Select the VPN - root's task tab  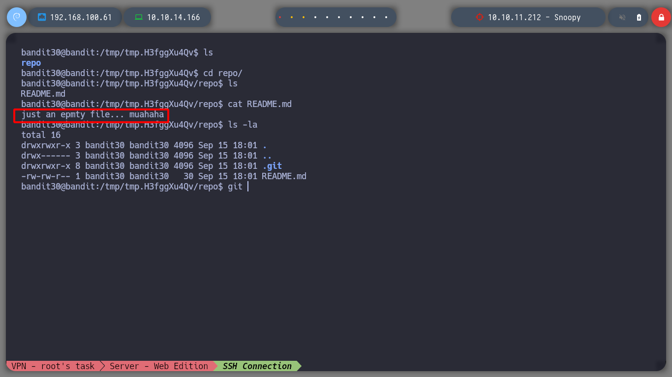coord(53,366)
